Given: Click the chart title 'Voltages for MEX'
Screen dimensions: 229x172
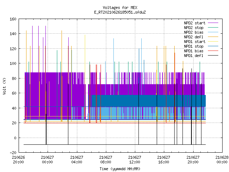Looking at the screenshot, I should click(120, 8).
